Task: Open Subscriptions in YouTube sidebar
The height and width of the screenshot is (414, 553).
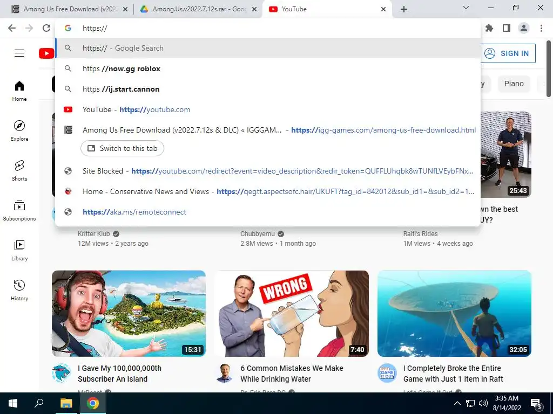Action: (x=19, y=211)
